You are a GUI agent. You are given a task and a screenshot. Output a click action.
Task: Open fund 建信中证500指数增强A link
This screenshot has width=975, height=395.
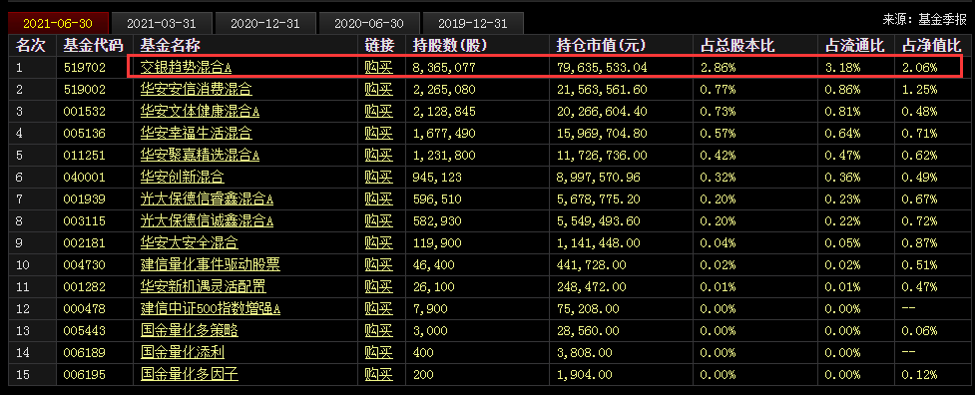coord(211,309)
